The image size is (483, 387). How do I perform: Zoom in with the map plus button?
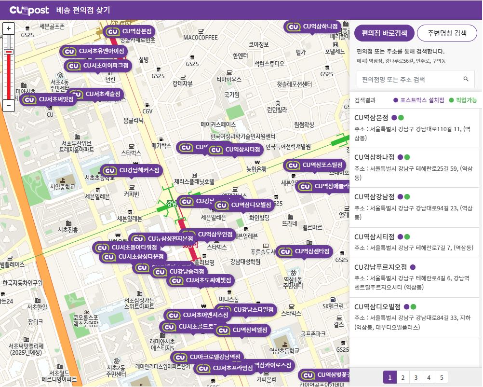pyautogui.click(x=9, y=28)
